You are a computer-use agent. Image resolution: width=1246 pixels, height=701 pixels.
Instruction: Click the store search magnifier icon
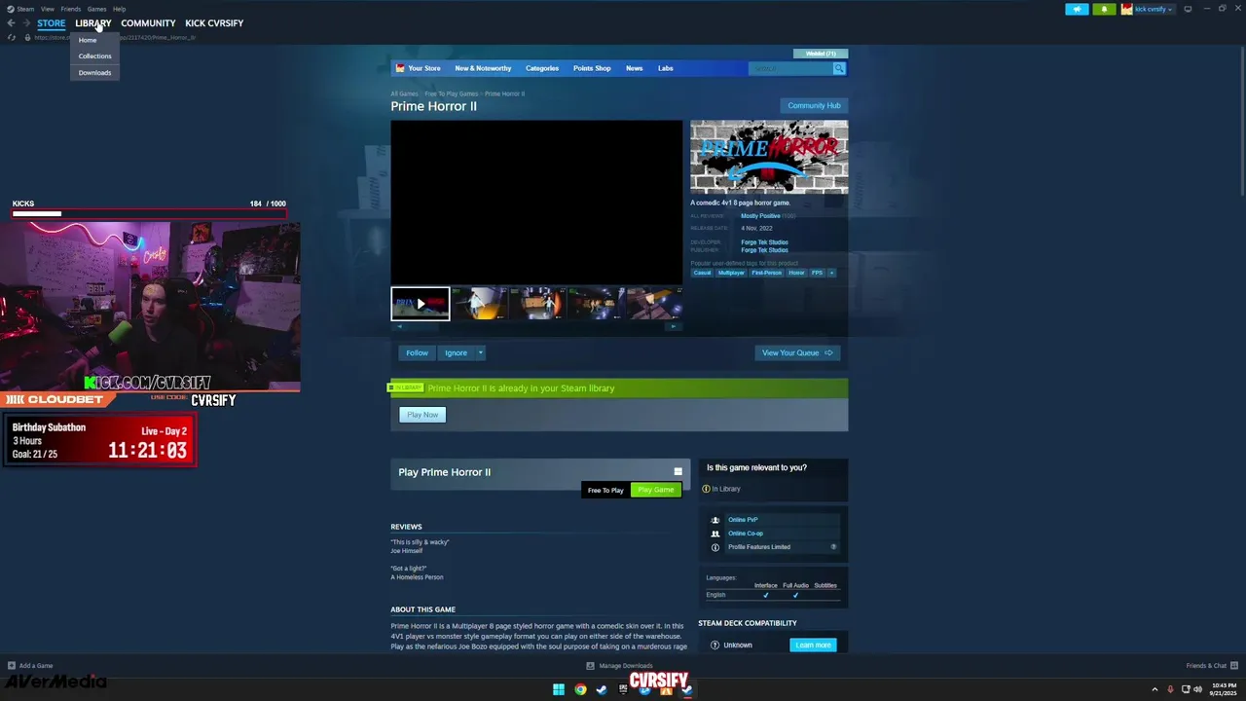pyautogui.click(x=838, y=68)
